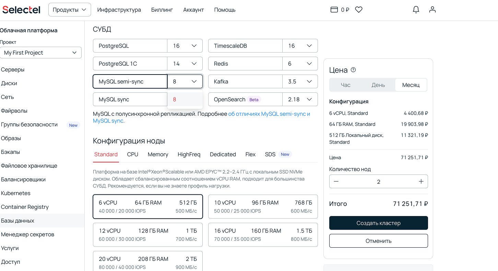Open the user profile icon
498x271 pixels.
(x=432, y=10)
